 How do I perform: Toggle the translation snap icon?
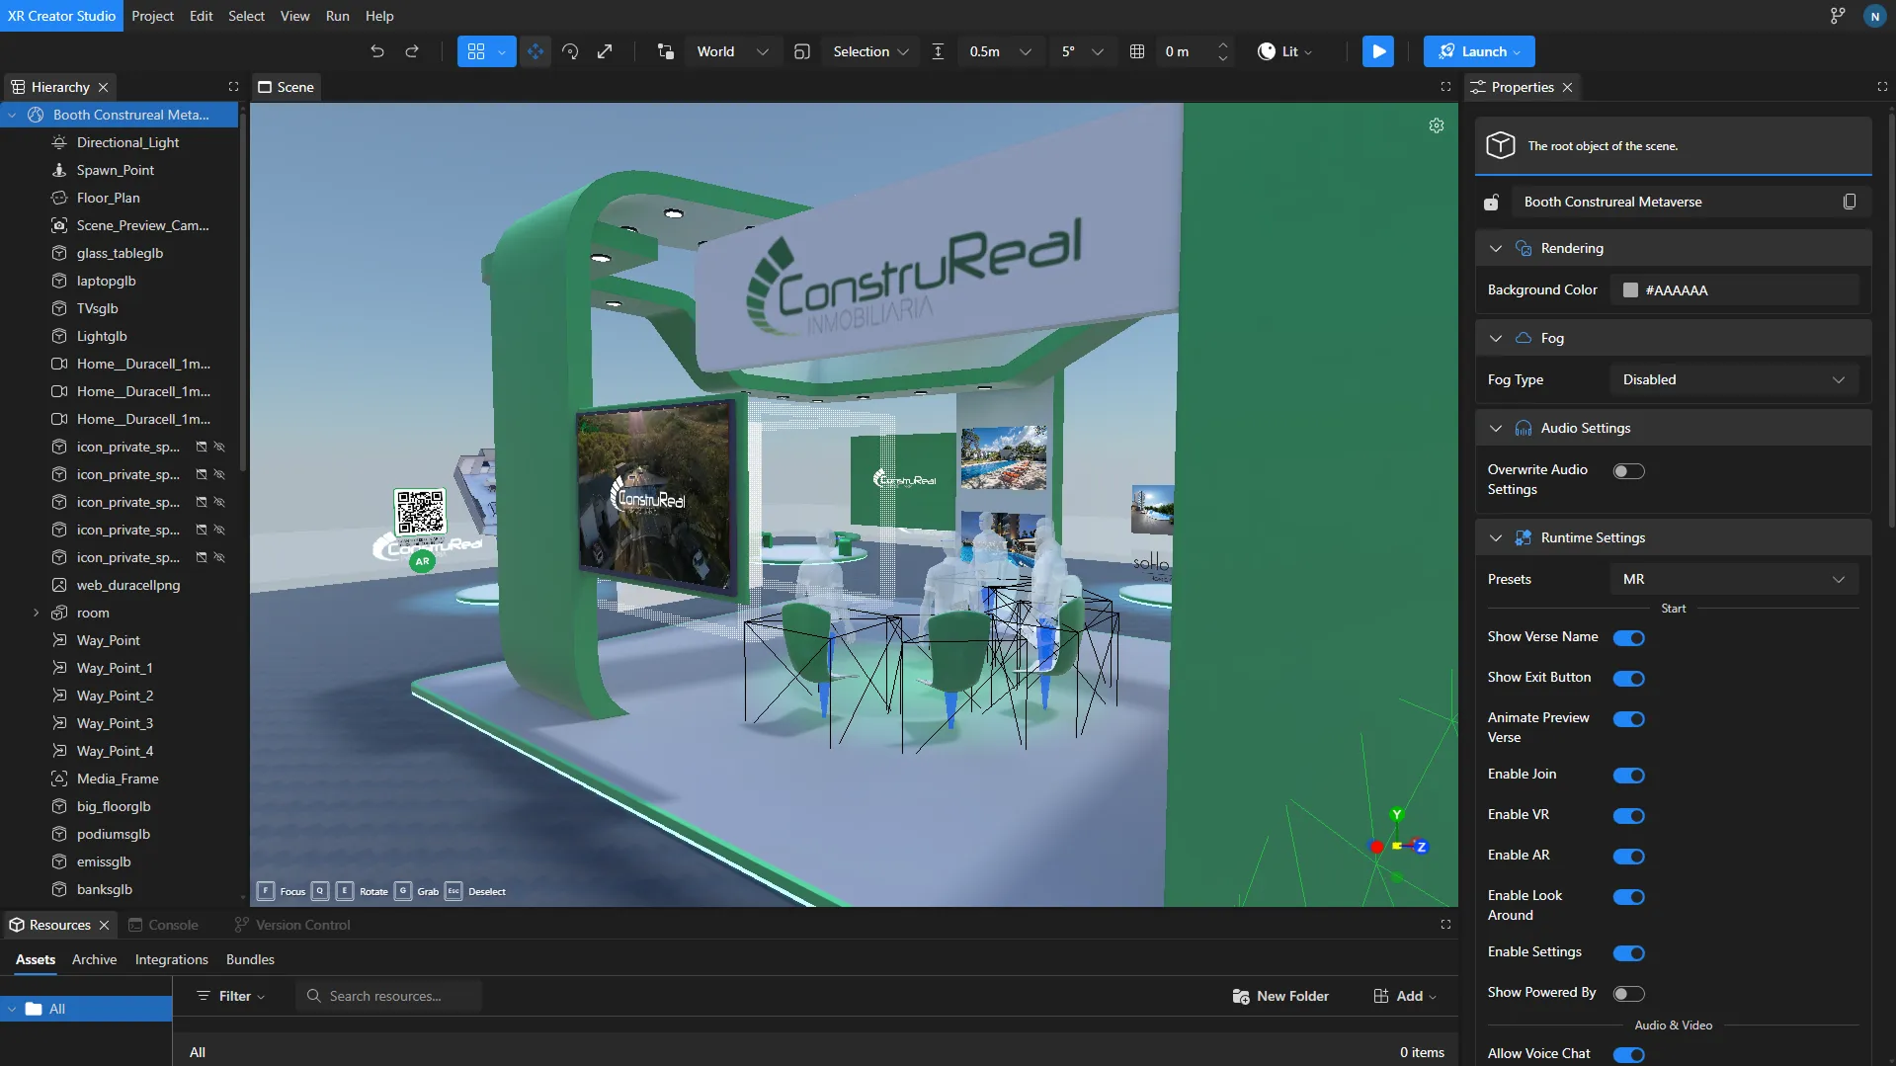pyautogui.click(x=938, y=51)
